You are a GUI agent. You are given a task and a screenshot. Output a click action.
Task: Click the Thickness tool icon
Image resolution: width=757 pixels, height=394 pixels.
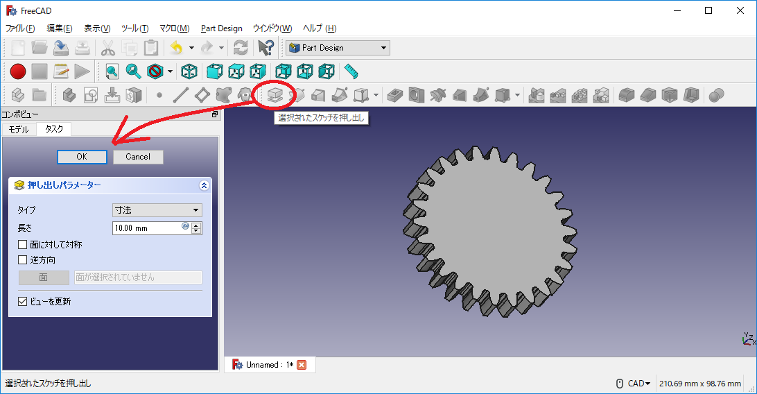[691, 95]
